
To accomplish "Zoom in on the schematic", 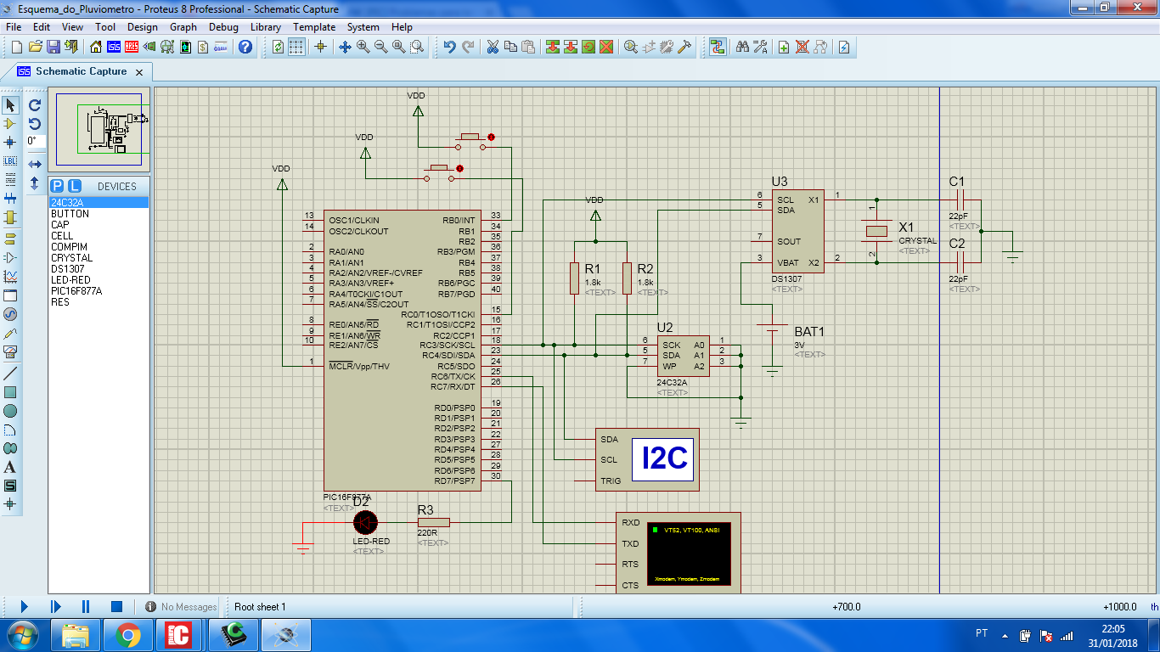I will coord(363,47).
